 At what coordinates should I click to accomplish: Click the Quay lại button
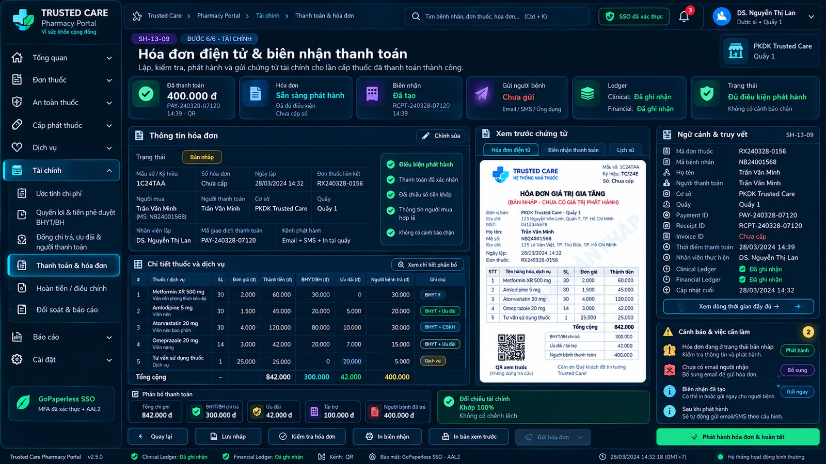157,437
